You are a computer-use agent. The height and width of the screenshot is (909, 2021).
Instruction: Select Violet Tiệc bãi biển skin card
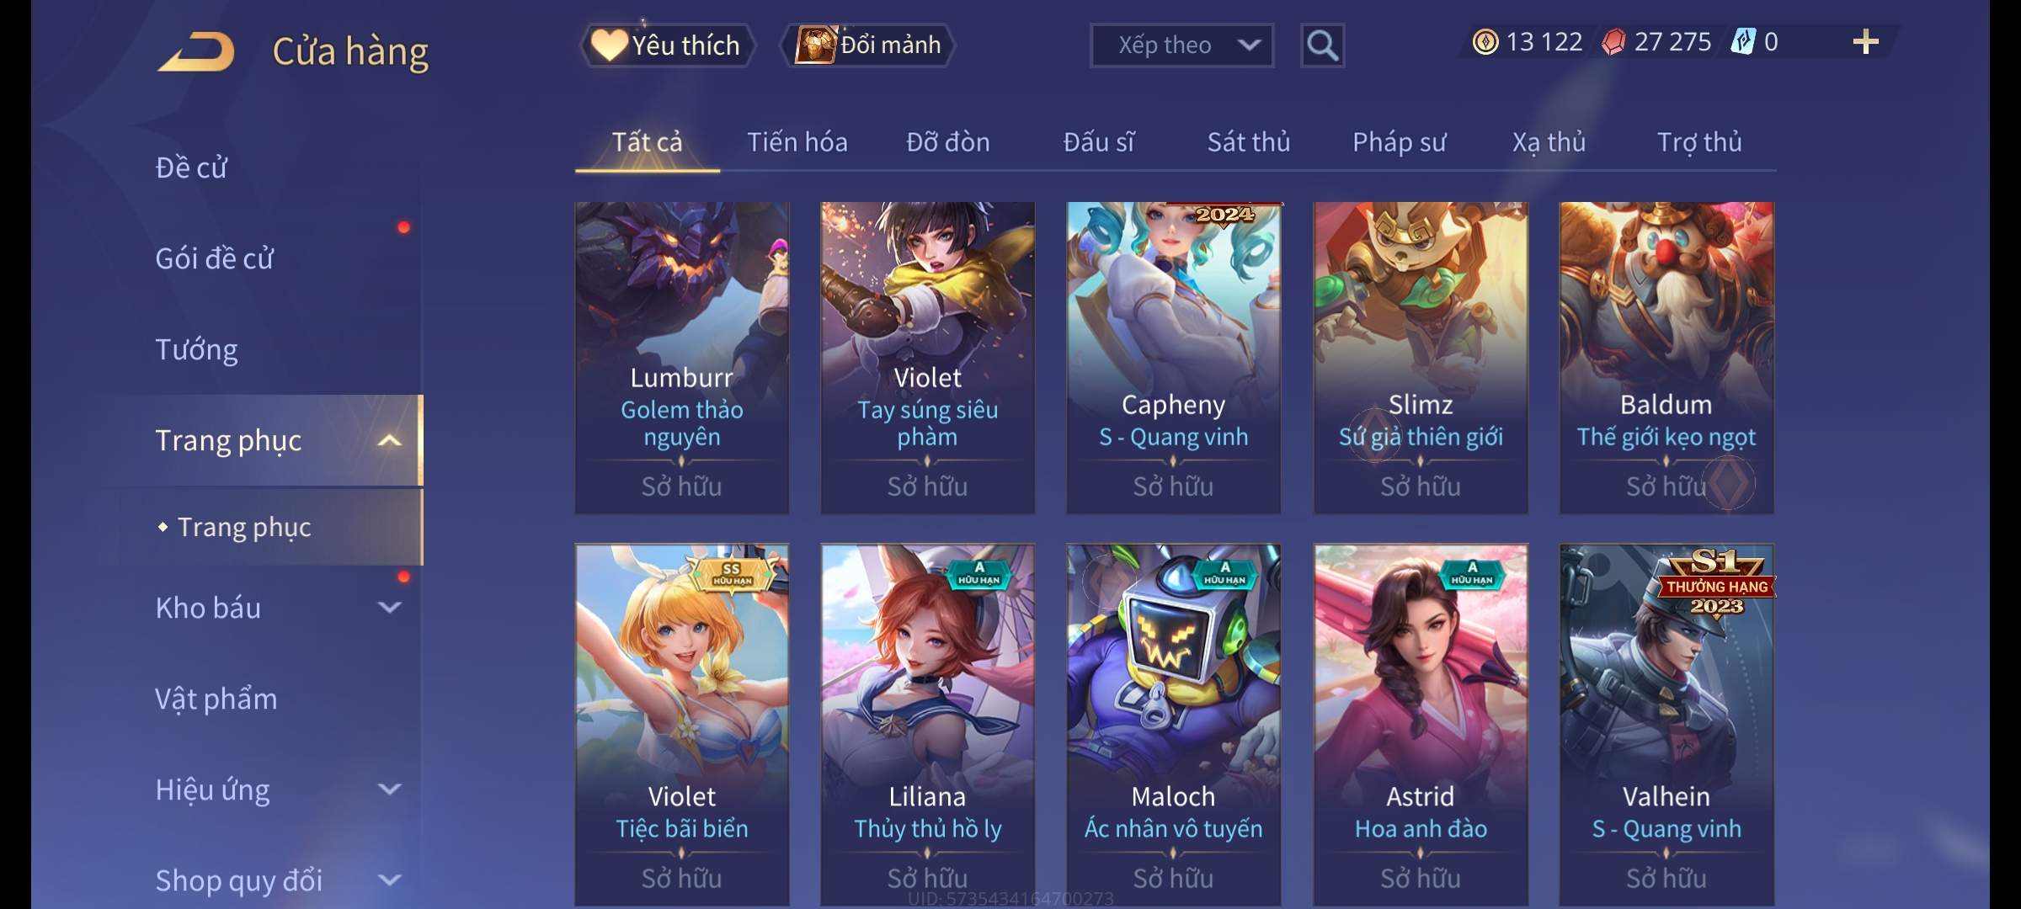(x=682, y=725)
